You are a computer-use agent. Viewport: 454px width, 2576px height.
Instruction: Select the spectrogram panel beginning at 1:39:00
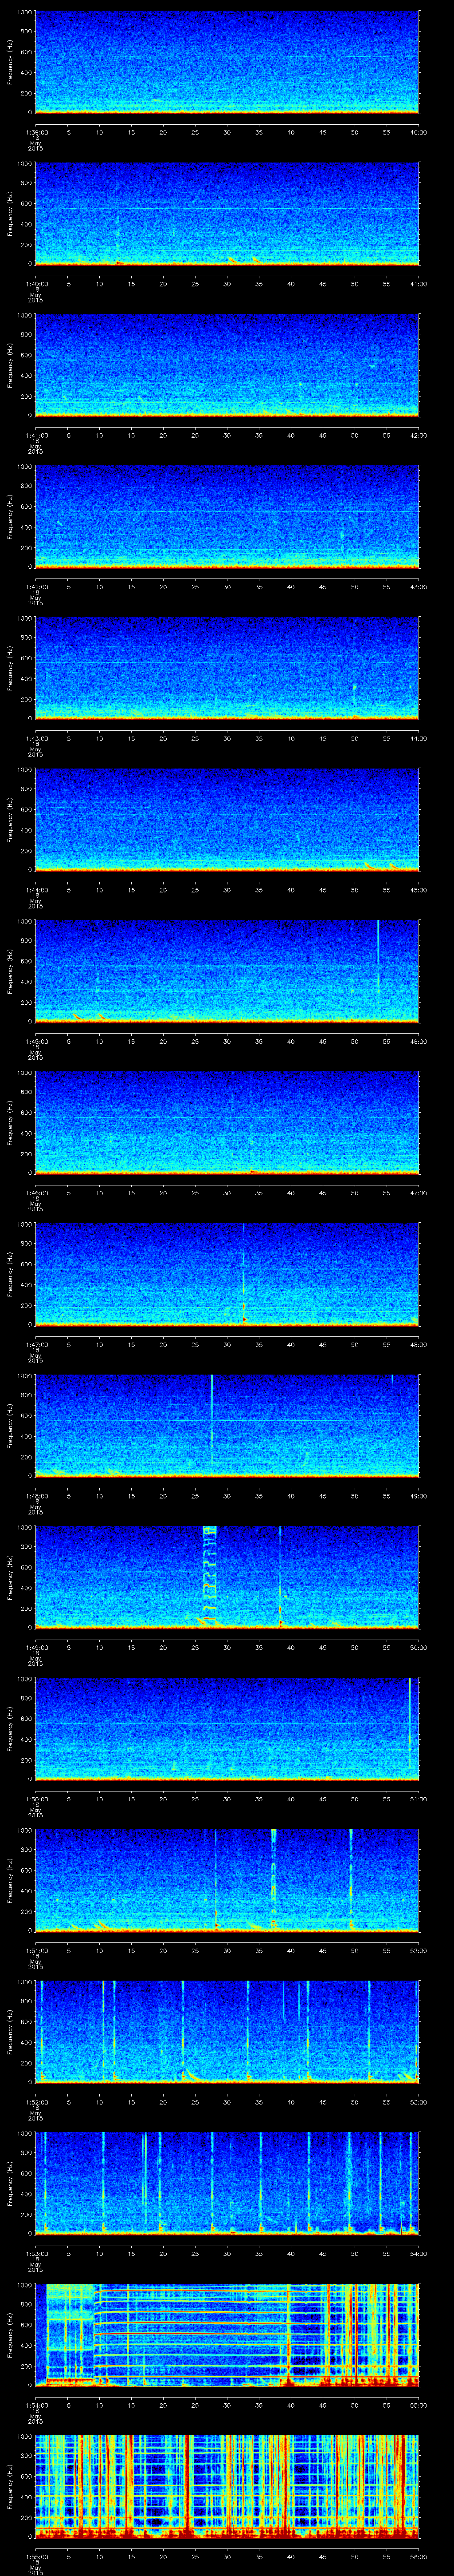click(227, 62)
